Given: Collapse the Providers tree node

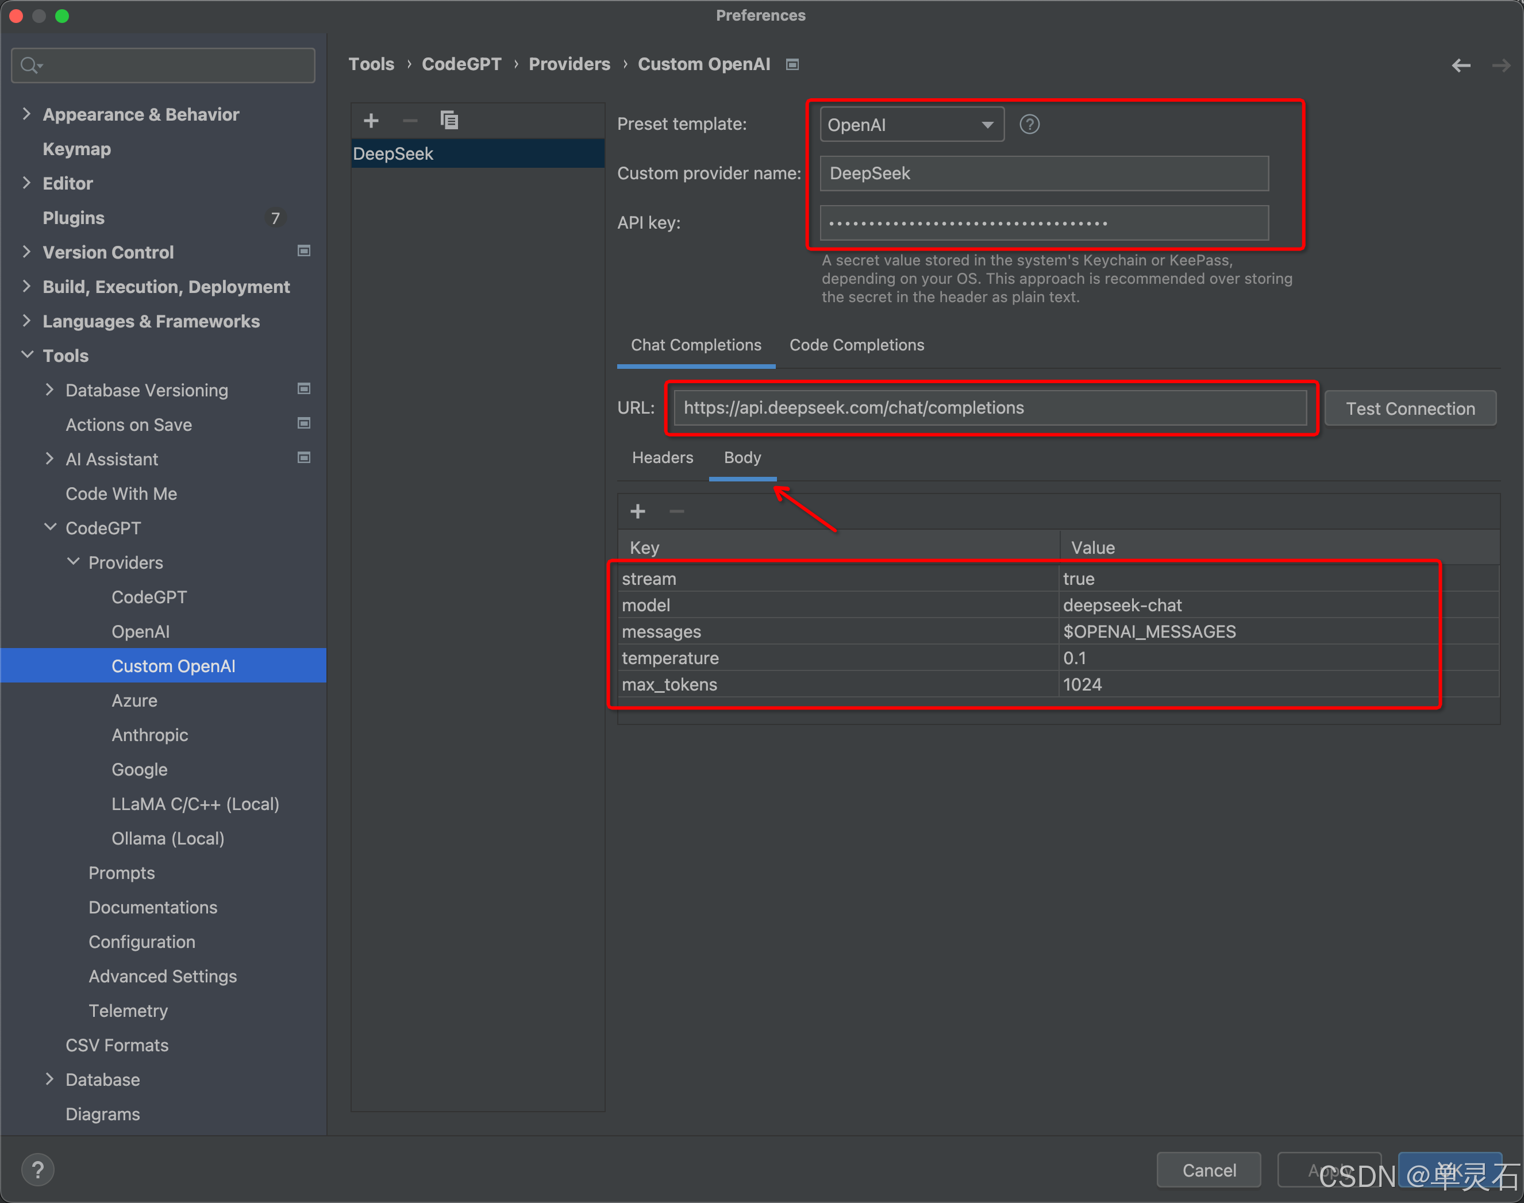Looking at the screenshot, I should pos(74,562).
